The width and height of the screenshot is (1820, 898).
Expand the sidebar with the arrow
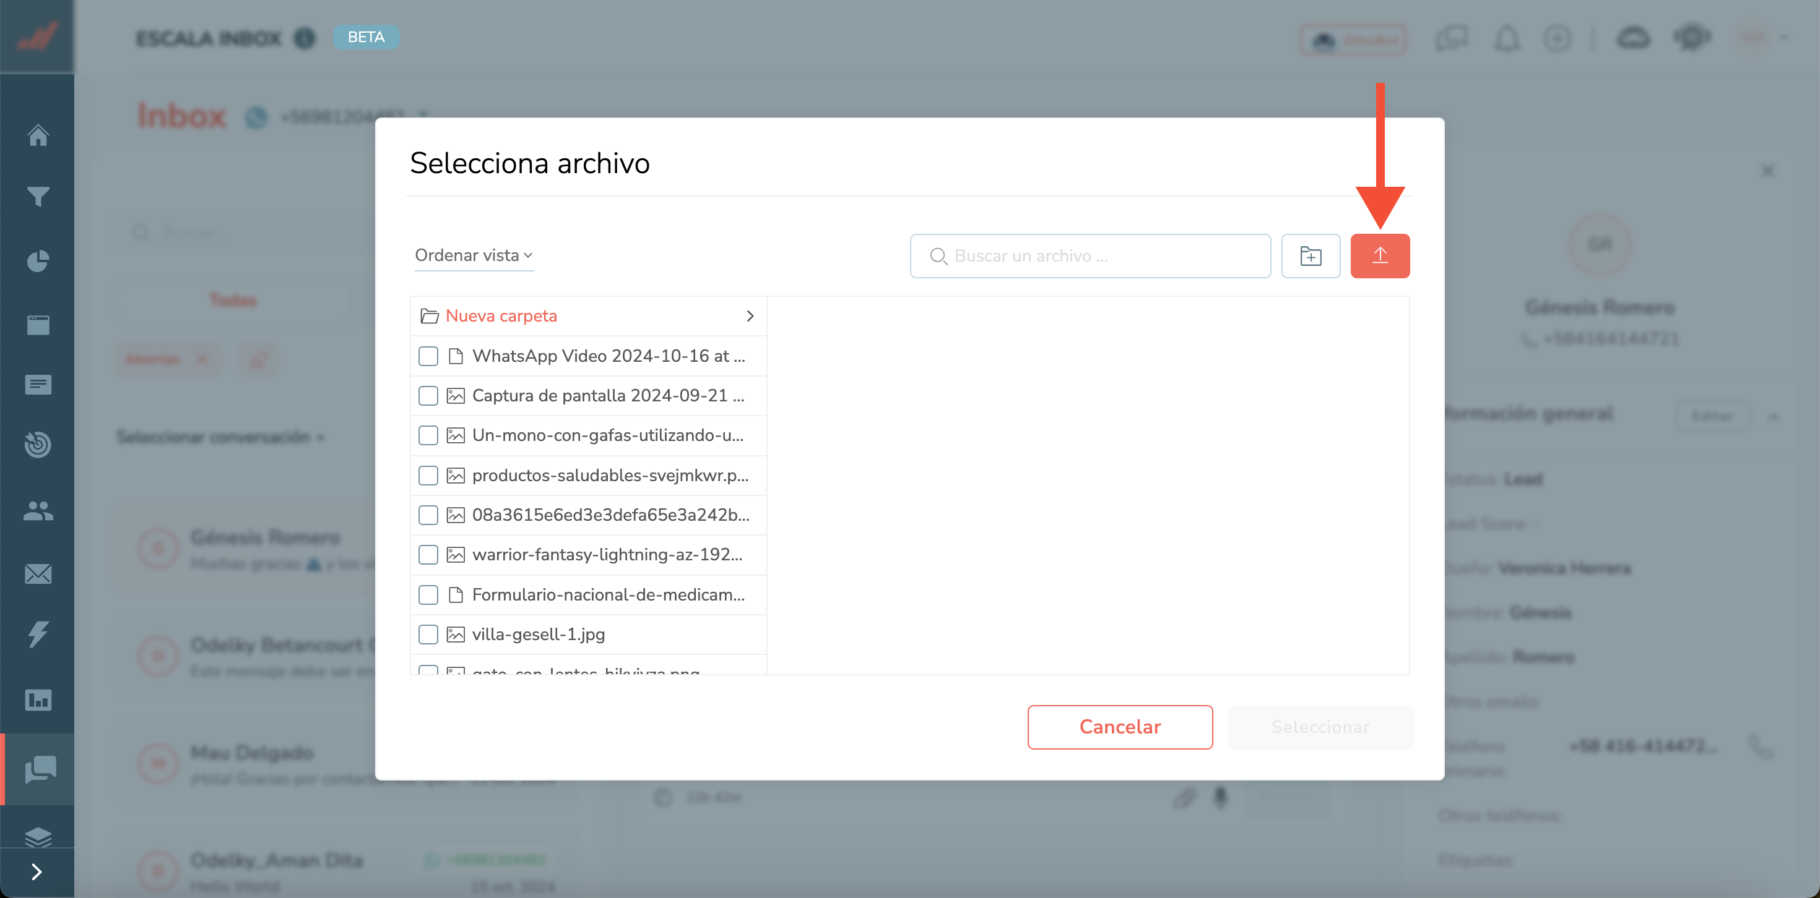coord(37,873)
